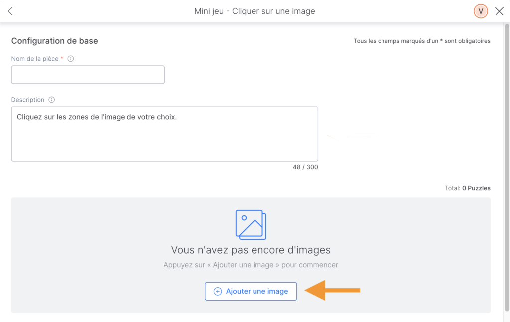This screenshot has width=510, height=322.
Task: Click the "Vous n'avez pas encore d'images" message
Action: [x=251, y=250]
